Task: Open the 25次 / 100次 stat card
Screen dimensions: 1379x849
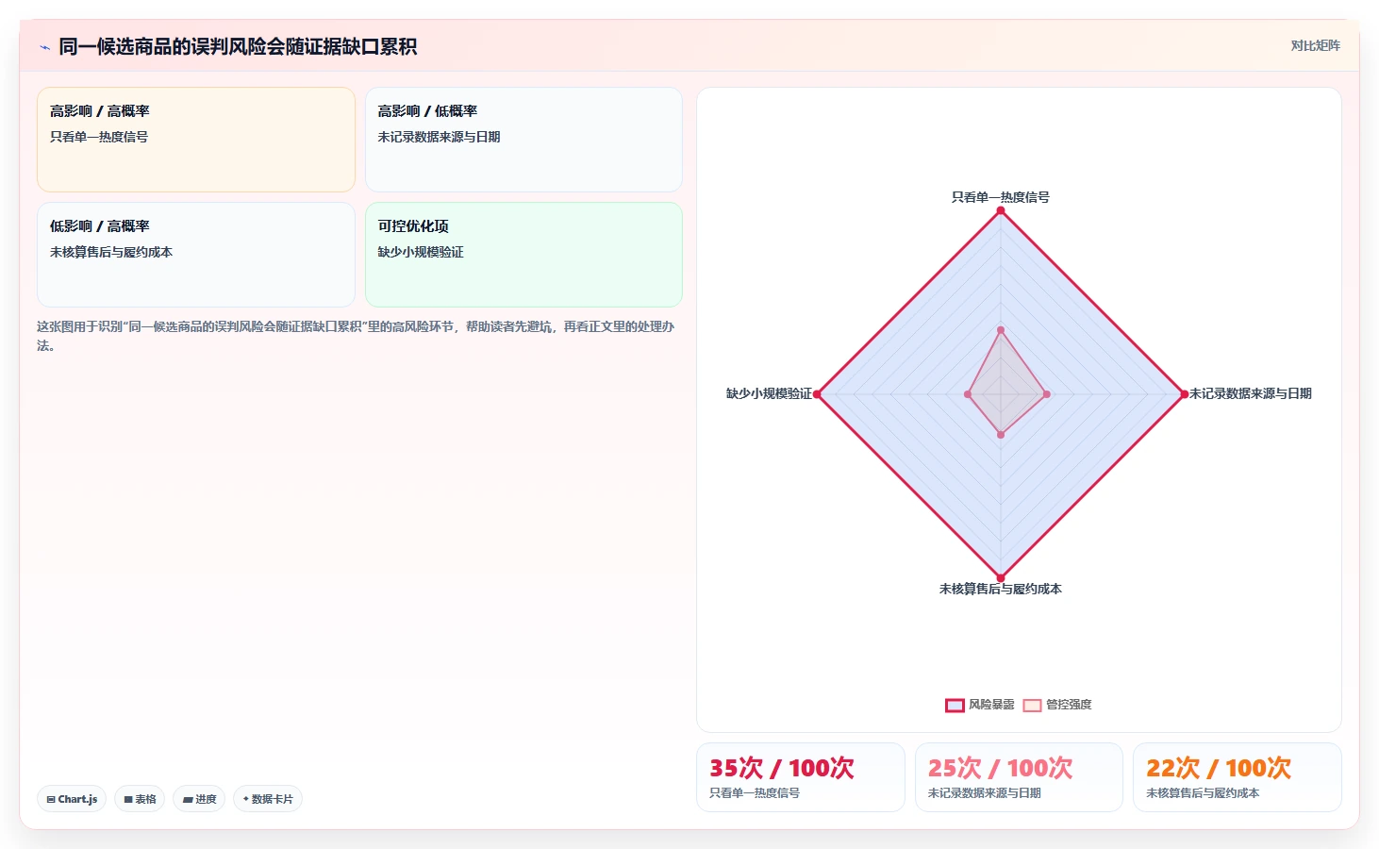Action: pyautogui.click(x=1019, y=777)
